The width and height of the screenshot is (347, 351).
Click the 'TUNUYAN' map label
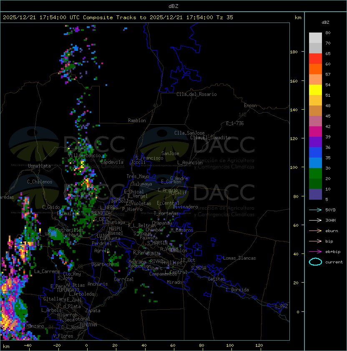click(x=88, y=325)
